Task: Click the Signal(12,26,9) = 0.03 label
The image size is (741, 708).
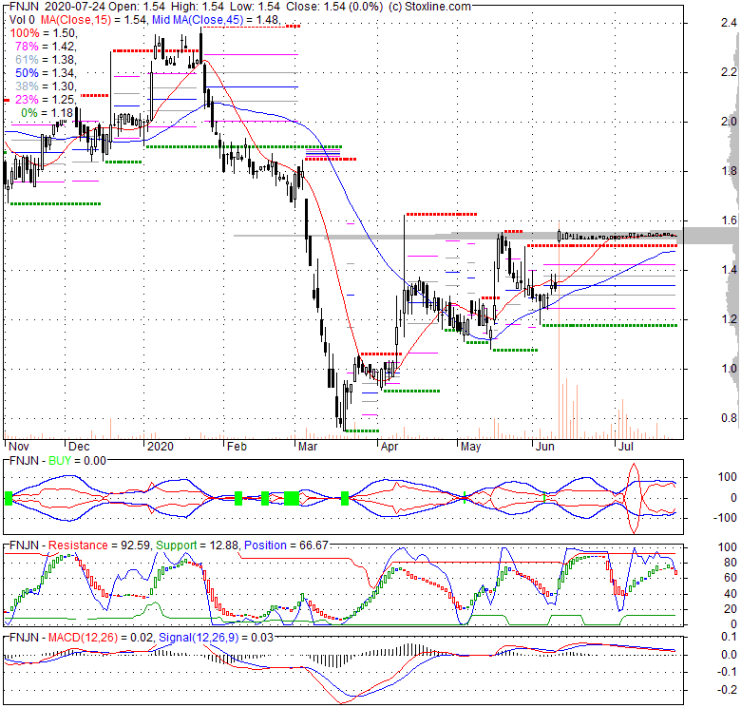Action: click(216, 638)
